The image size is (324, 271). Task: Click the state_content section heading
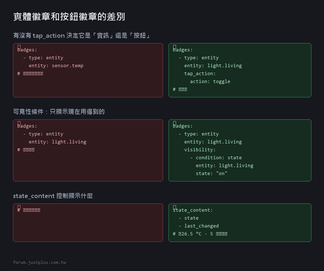53,196
